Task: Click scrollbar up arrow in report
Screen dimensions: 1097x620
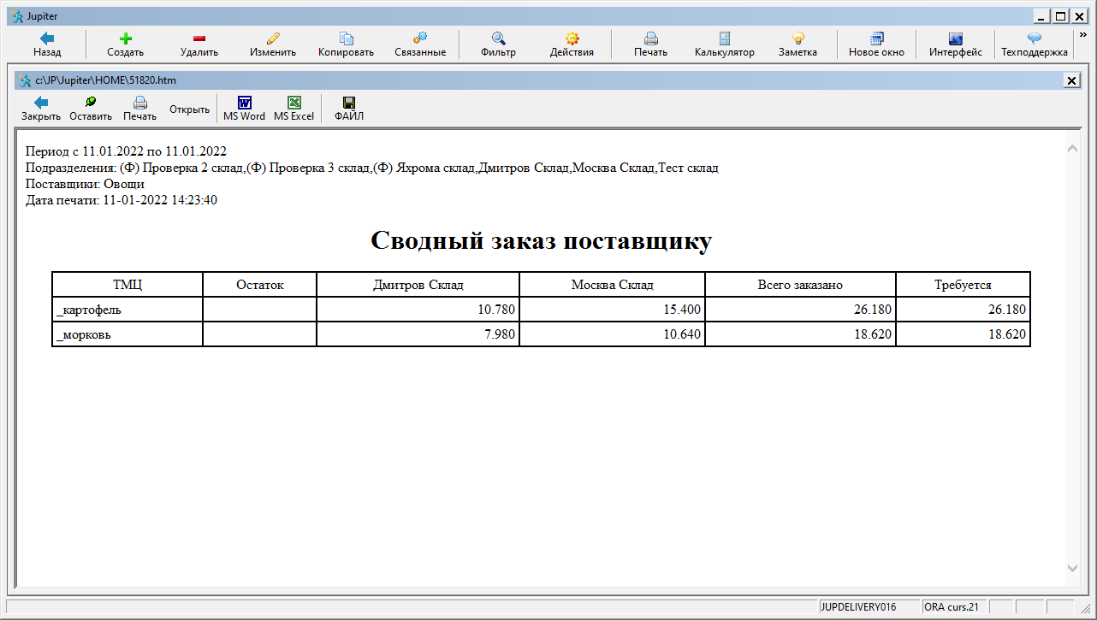Action: [1073, 148]
